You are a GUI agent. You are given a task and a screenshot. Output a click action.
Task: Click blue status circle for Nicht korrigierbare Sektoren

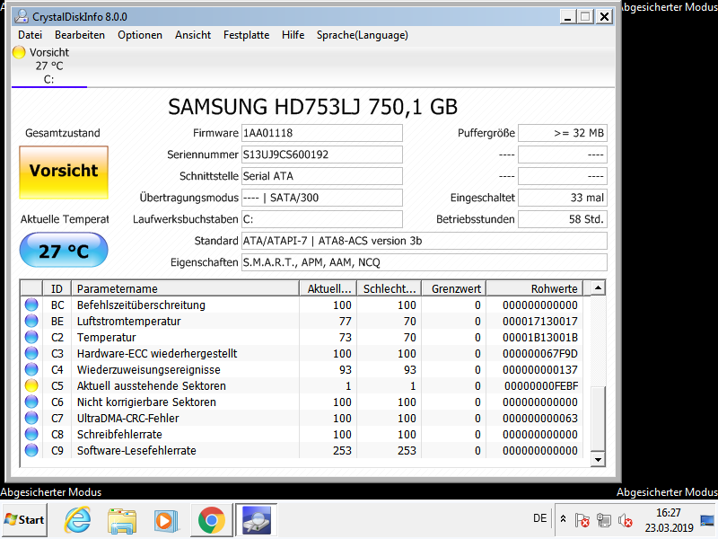click(x=31, y=402)
